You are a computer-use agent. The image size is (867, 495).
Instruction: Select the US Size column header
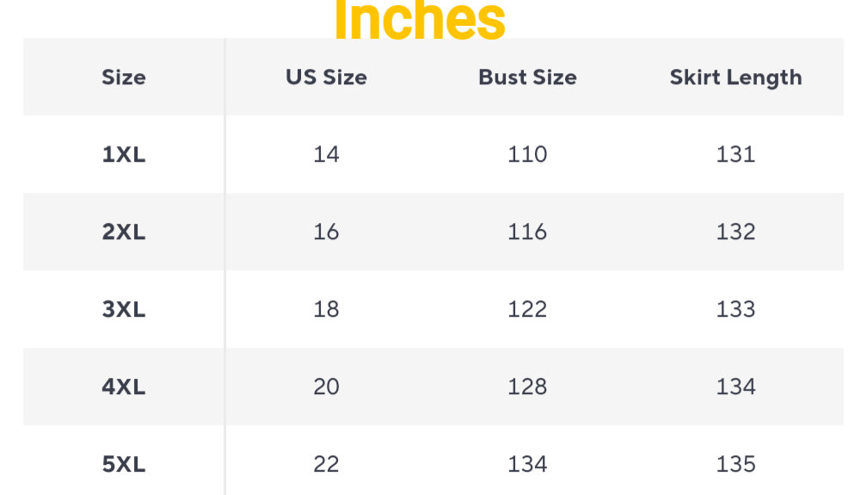click(326, 77)
